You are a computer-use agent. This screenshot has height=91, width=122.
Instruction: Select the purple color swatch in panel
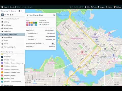click(29, 25)
